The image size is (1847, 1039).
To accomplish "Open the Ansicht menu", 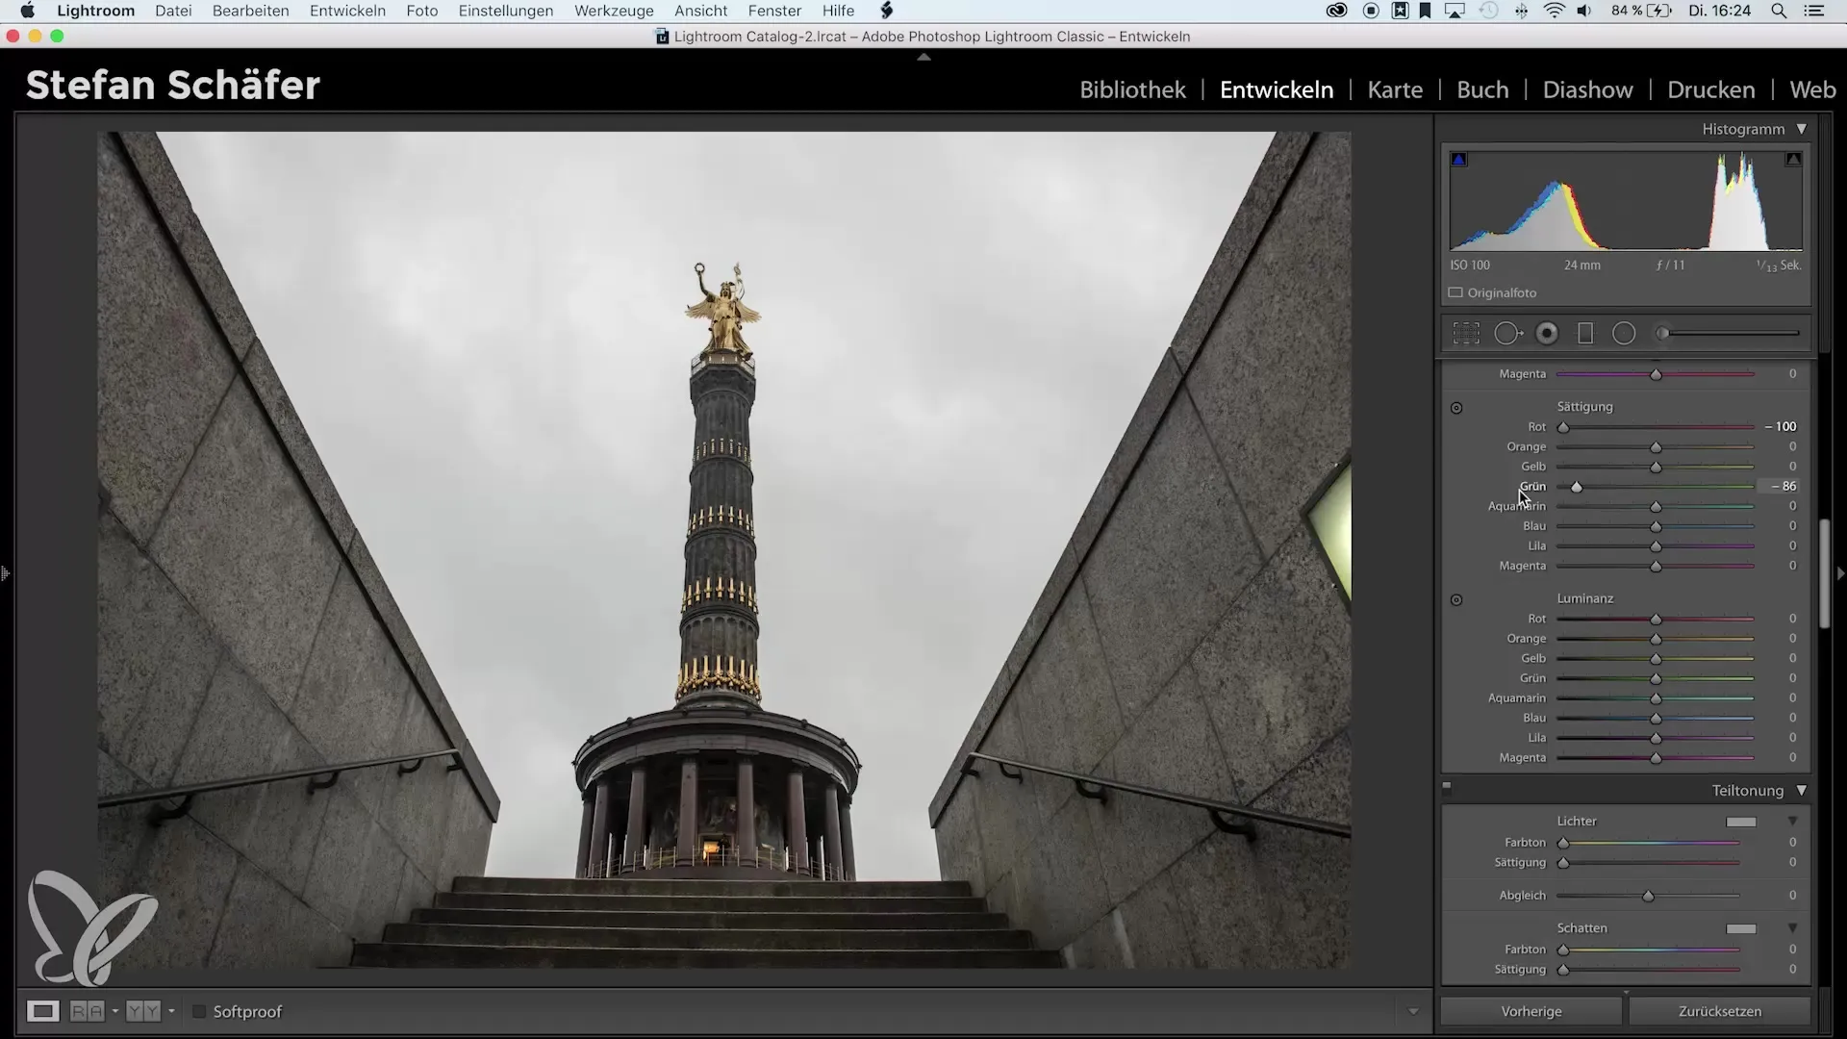I will [x=700, y=11].
